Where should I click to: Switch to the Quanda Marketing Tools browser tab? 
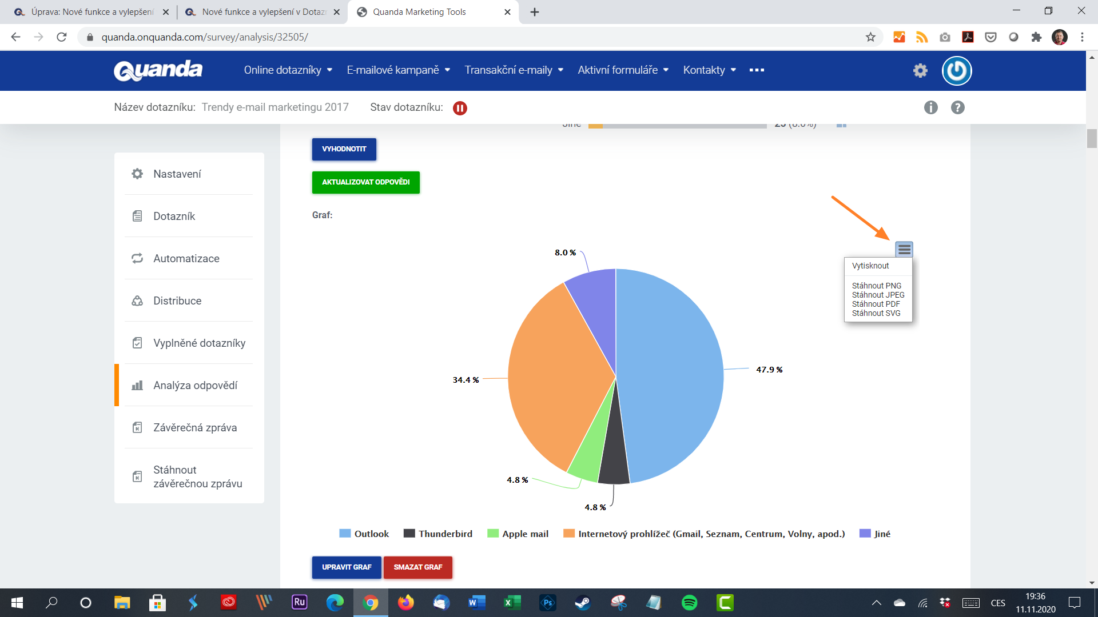pos(420,11)
